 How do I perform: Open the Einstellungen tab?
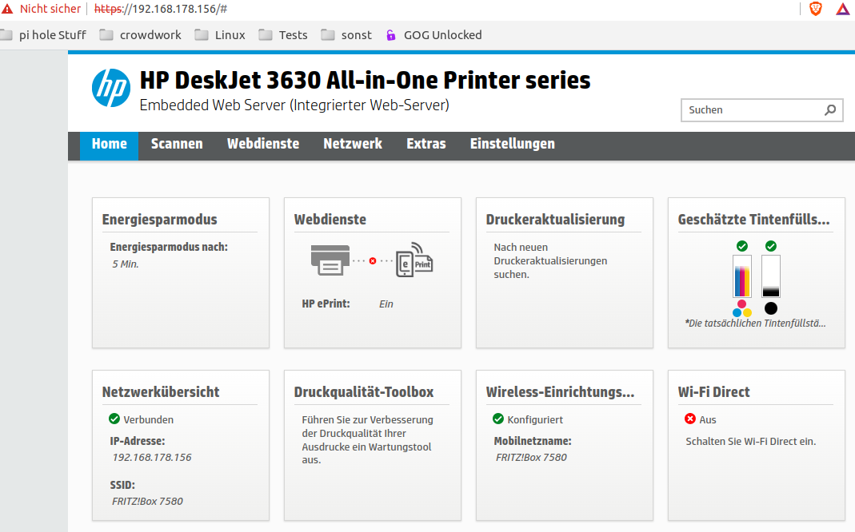513,144
